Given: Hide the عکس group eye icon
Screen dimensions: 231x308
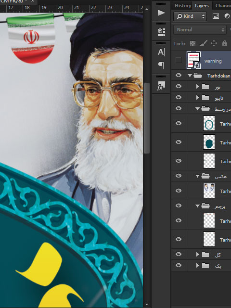Looking at the screenshot, I should coord(179,176).
